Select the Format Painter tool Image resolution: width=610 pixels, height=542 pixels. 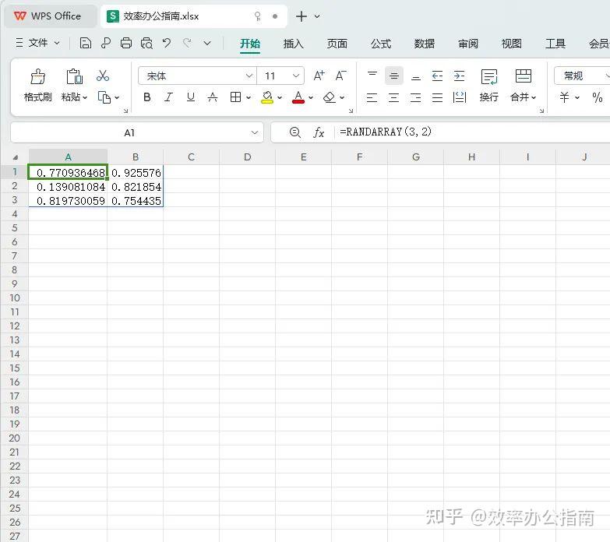[37, 85]
